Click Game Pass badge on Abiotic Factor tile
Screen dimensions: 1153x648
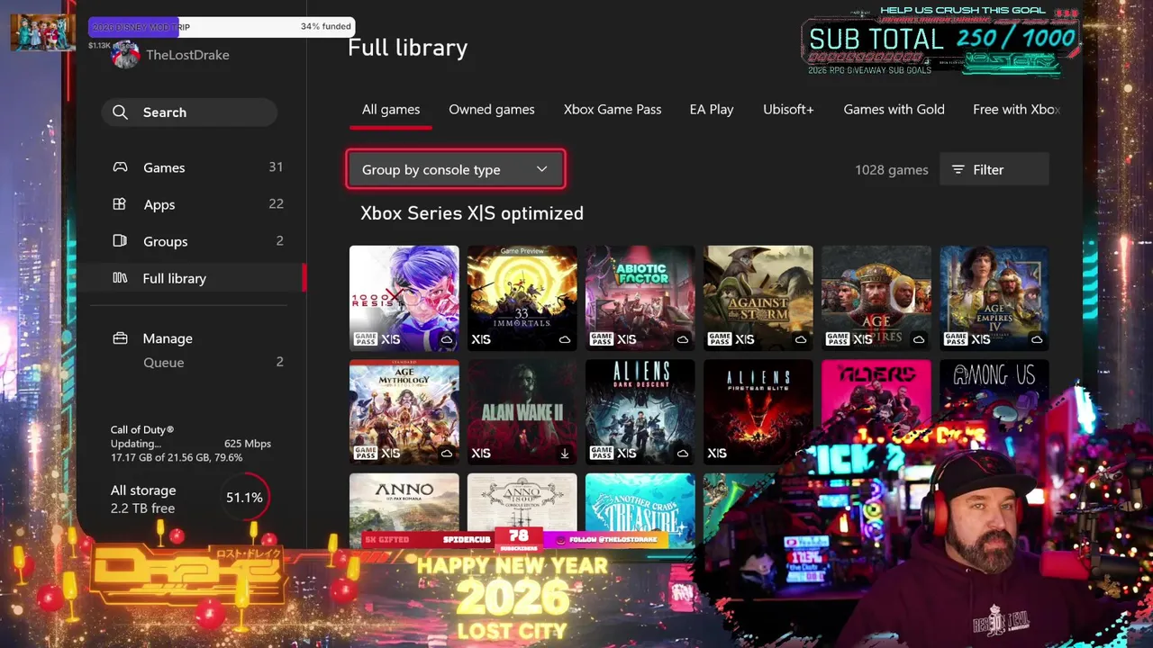[601, 339]
